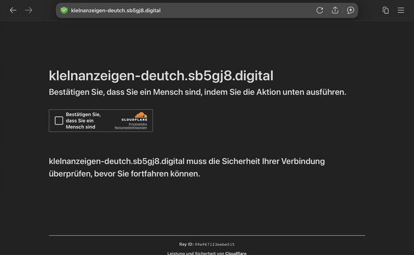This screenshot has height=255, width=414.
Task: Click the Ray ID value text
Action: [x=214, y=245]
